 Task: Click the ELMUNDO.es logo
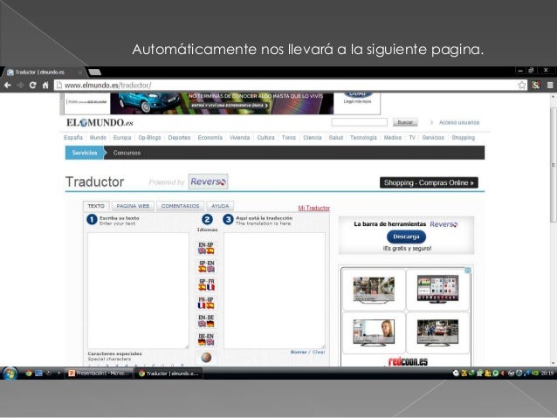pos(100,122)
